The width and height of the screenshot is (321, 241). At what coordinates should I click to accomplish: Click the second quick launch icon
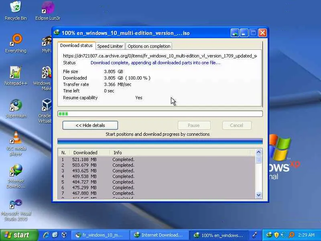click(55, 235)
